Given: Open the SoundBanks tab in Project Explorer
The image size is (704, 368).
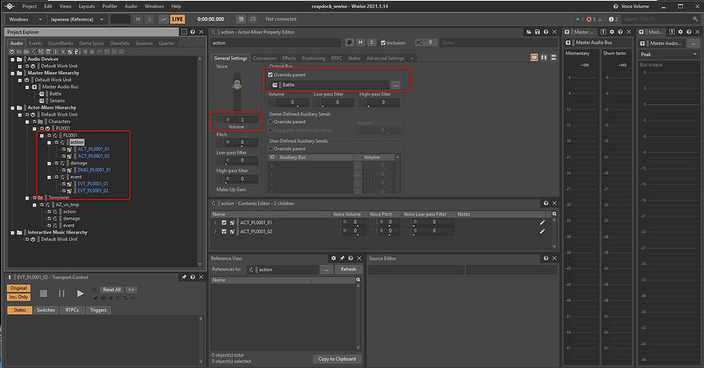Looking at the screenshot, I should (60, 44).
